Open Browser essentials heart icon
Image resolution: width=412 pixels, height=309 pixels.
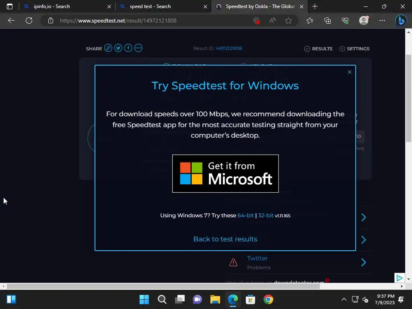[345, 21]
